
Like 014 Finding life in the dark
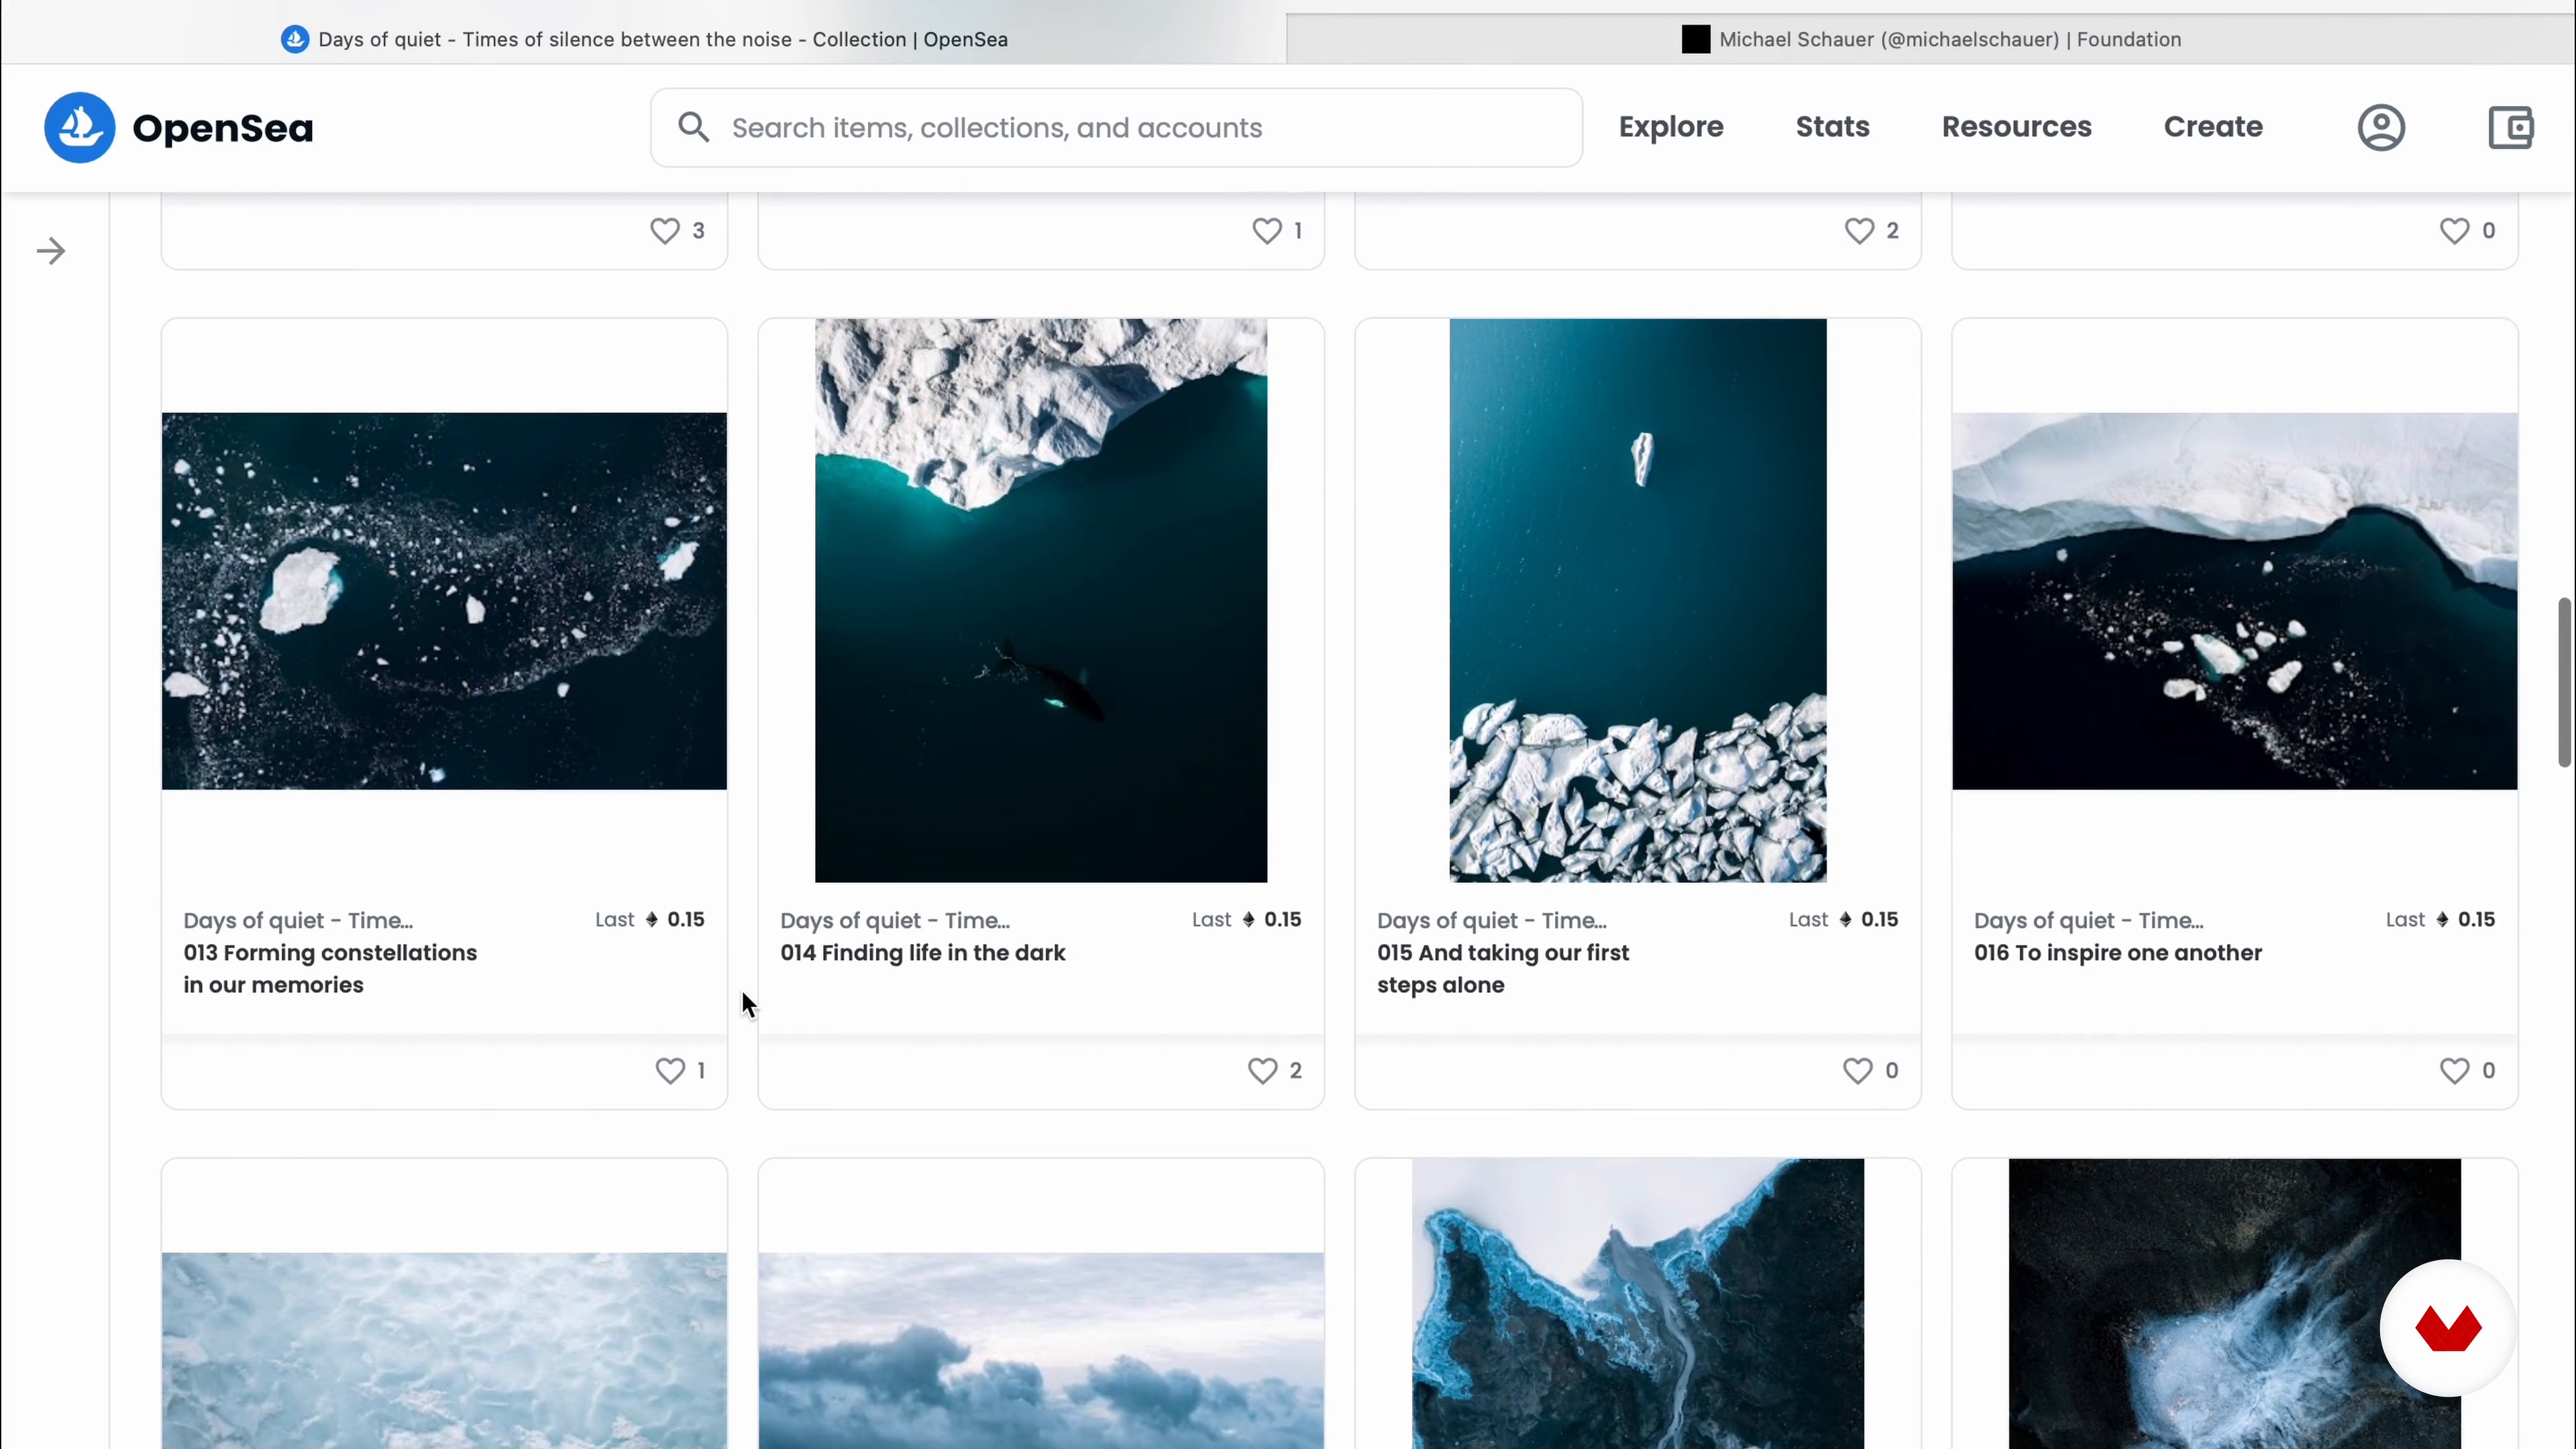click(1262, 1071)
